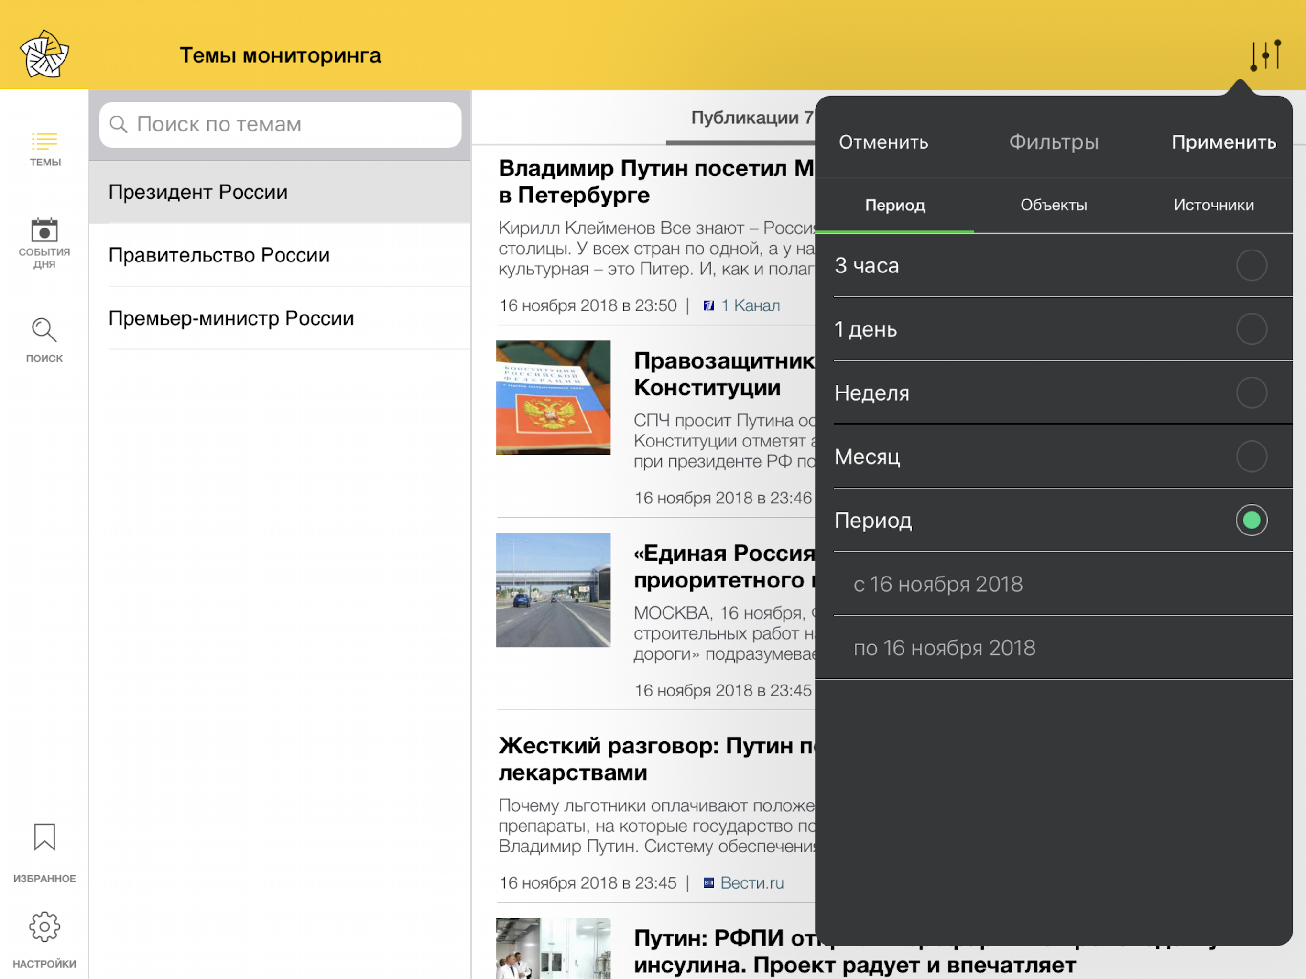
Task: Click Вести.ru source logo icon
Action: (709, 883)
